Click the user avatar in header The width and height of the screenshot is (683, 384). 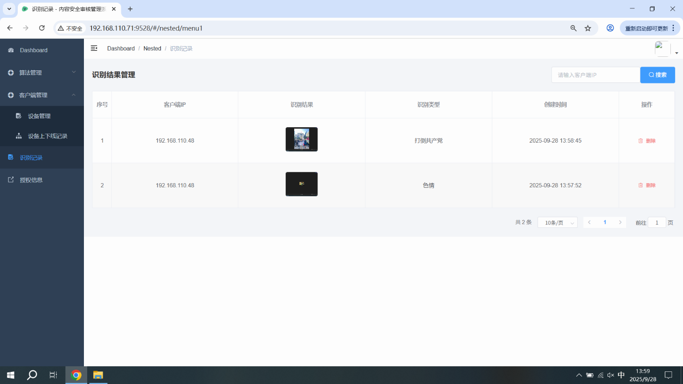click(x=662, y=48)
